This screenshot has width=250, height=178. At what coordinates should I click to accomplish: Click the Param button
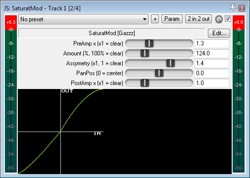pos(172,19)
